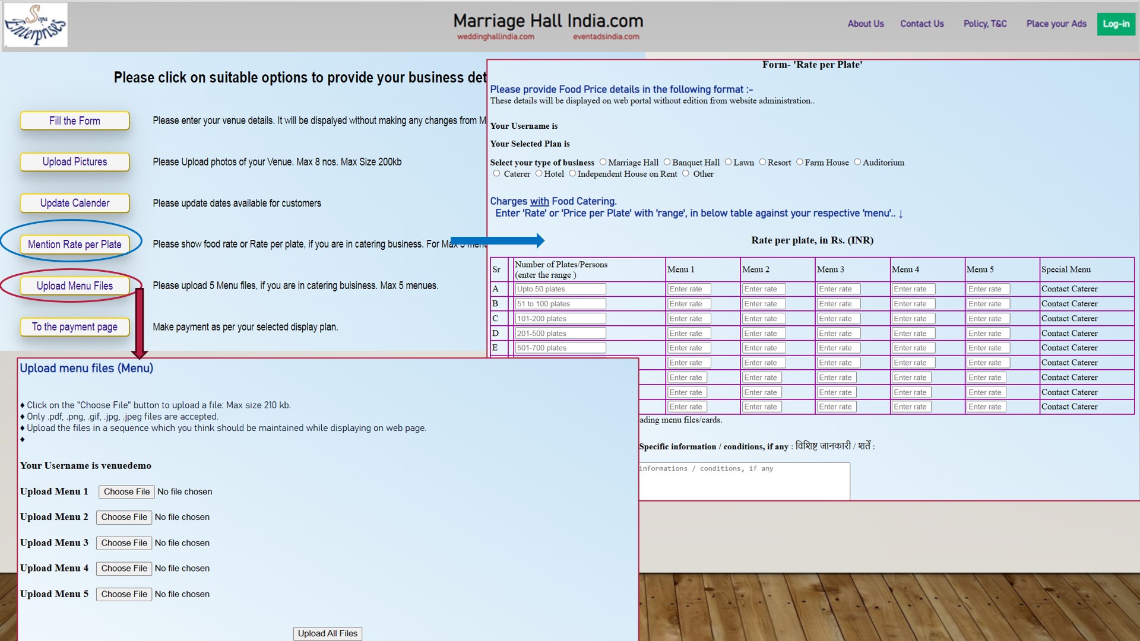Select Lawn business type
Image resolution: width=1140 pixels, height=641 pixels.
(x=728, y=162)
